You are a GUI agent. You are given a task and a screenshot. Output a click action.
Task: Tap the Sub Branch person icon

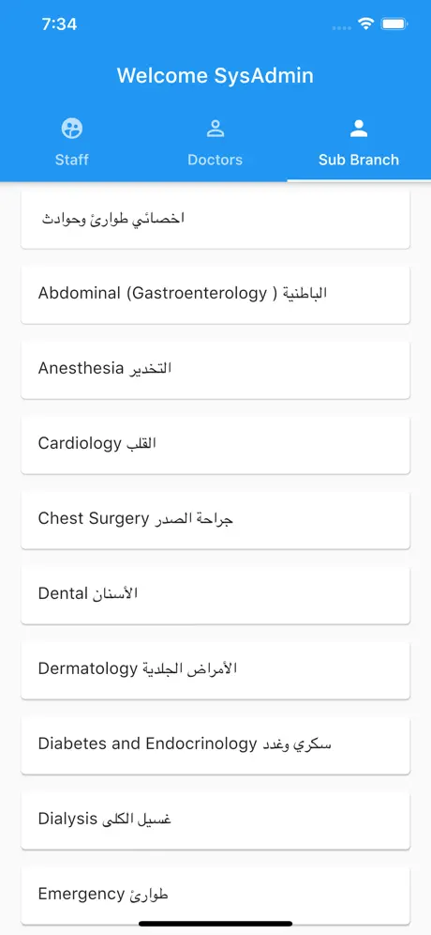358,129
